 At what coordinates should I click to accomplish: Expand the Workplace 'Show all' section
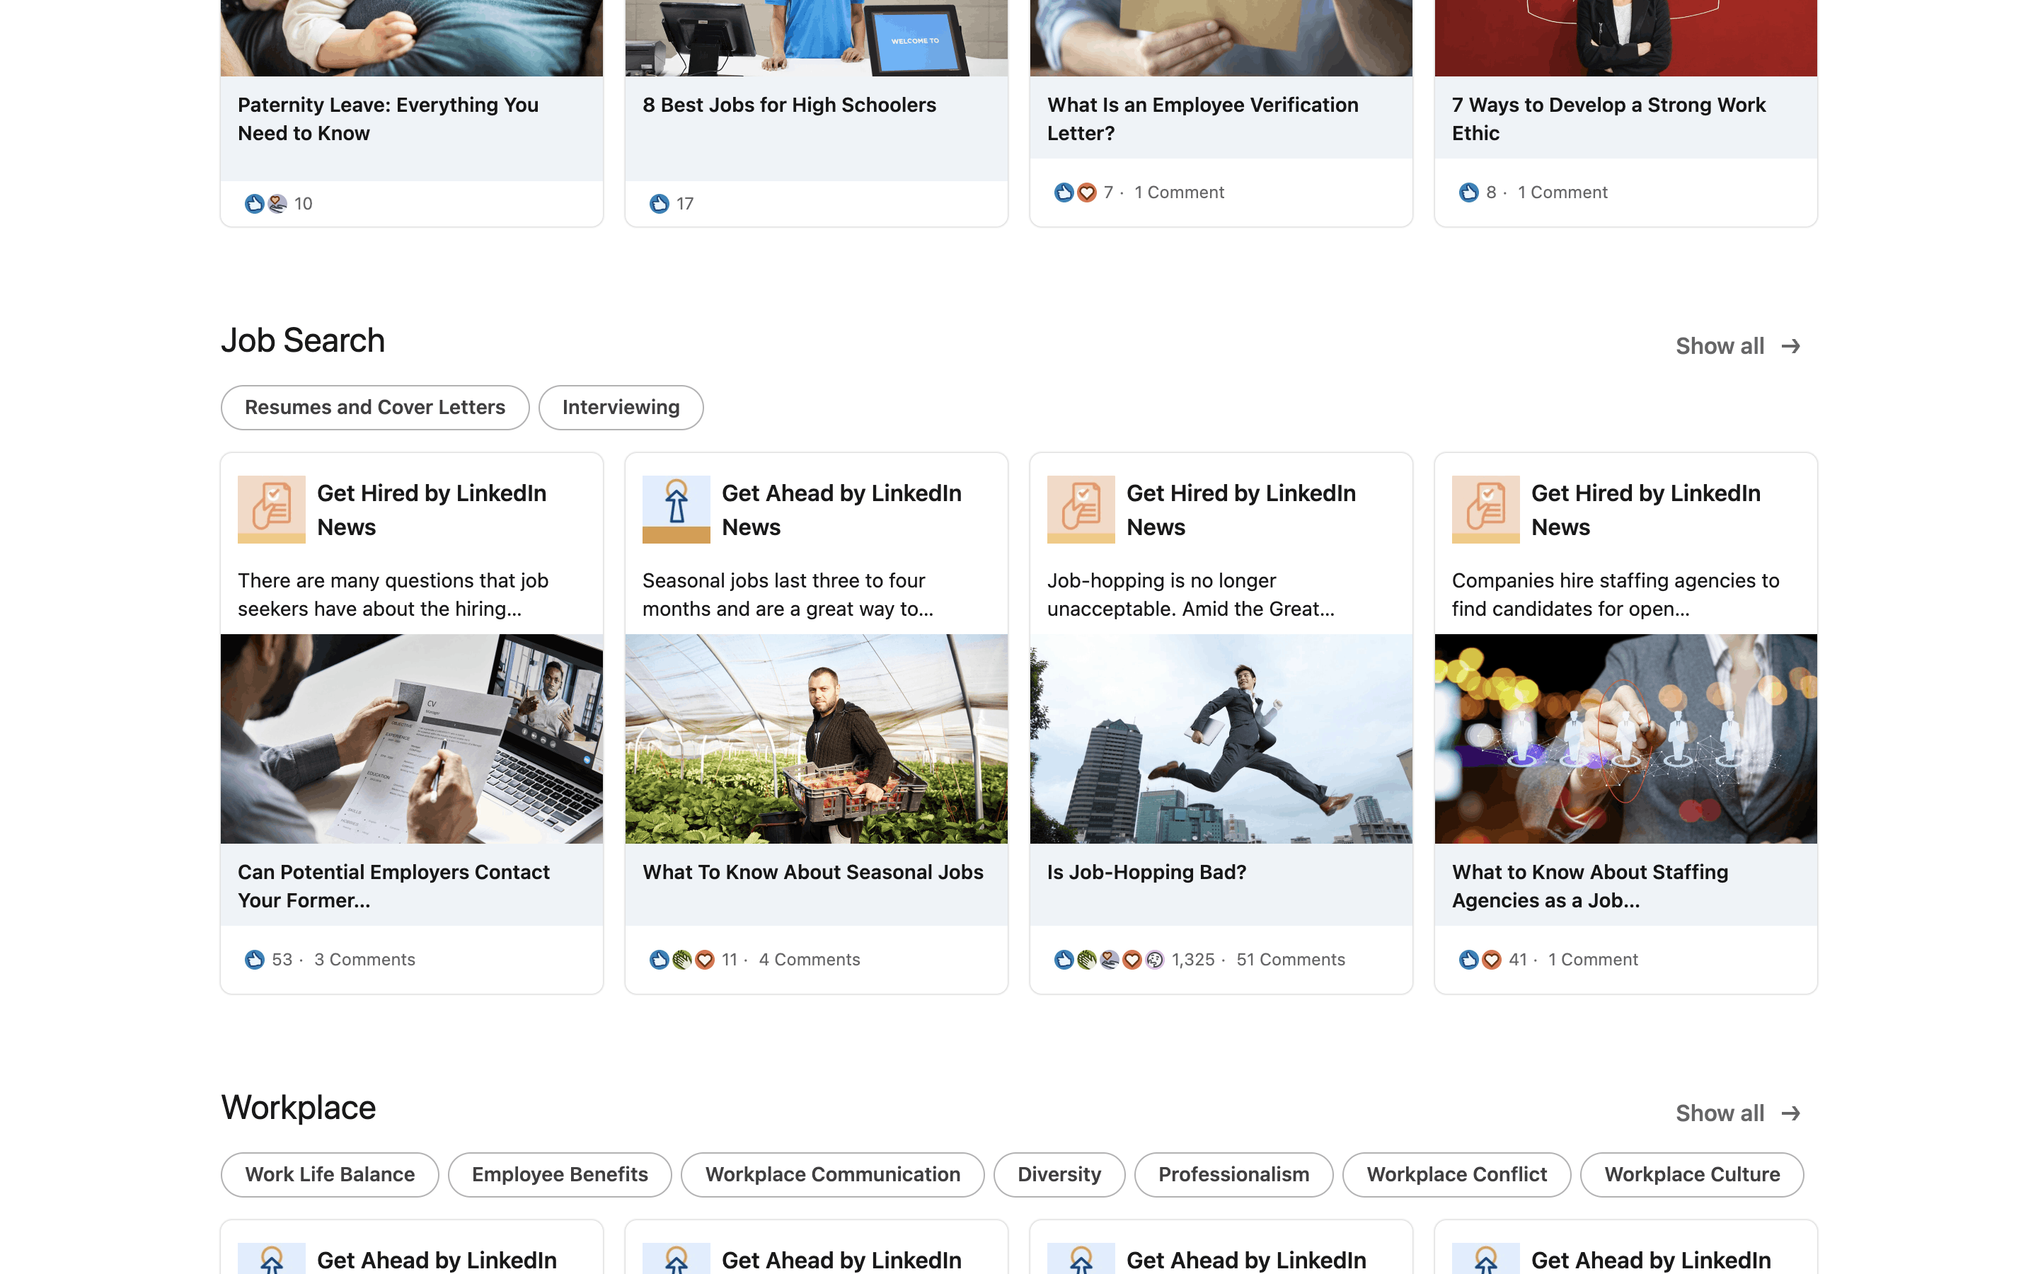click(x=1737, y=1113)
